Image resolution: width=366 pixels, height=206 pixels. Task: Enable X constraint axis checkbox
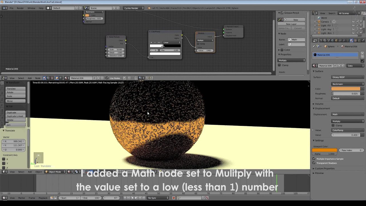4,159
